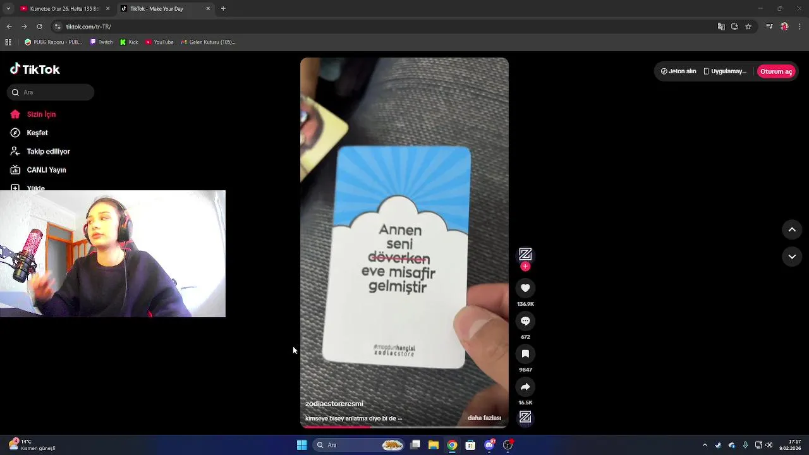This screenshot has height=455, width=809.
Task: Click the TikTok logo
Action: tap(35, 70)
